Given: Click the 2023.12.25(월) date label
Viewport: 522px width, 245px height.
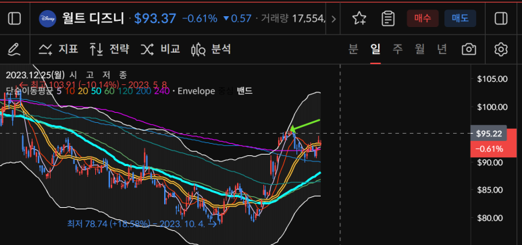Looking at the screenshot, I should point(35,75).
